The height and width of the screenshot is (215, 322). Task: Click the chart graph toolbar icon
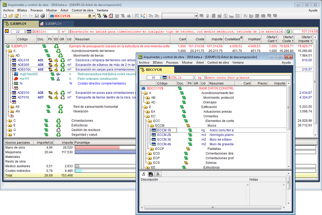tap(143, 16)
